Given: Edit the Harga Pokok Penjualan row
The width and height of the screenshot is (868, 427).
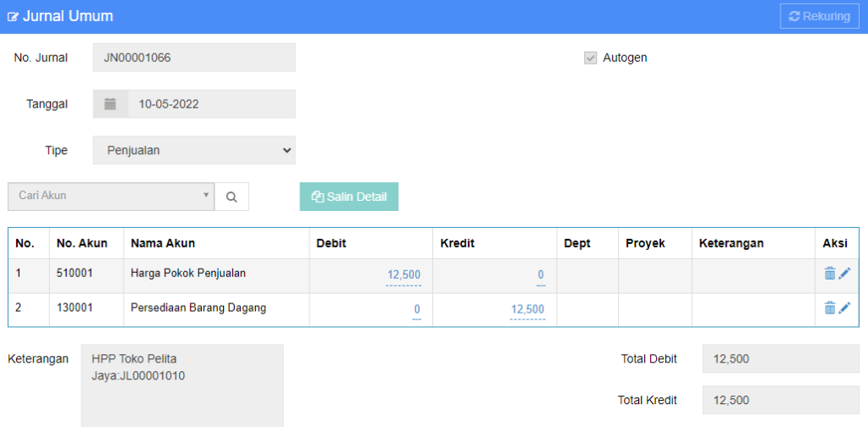Looking at the screenshot, I should pos(844,274).
